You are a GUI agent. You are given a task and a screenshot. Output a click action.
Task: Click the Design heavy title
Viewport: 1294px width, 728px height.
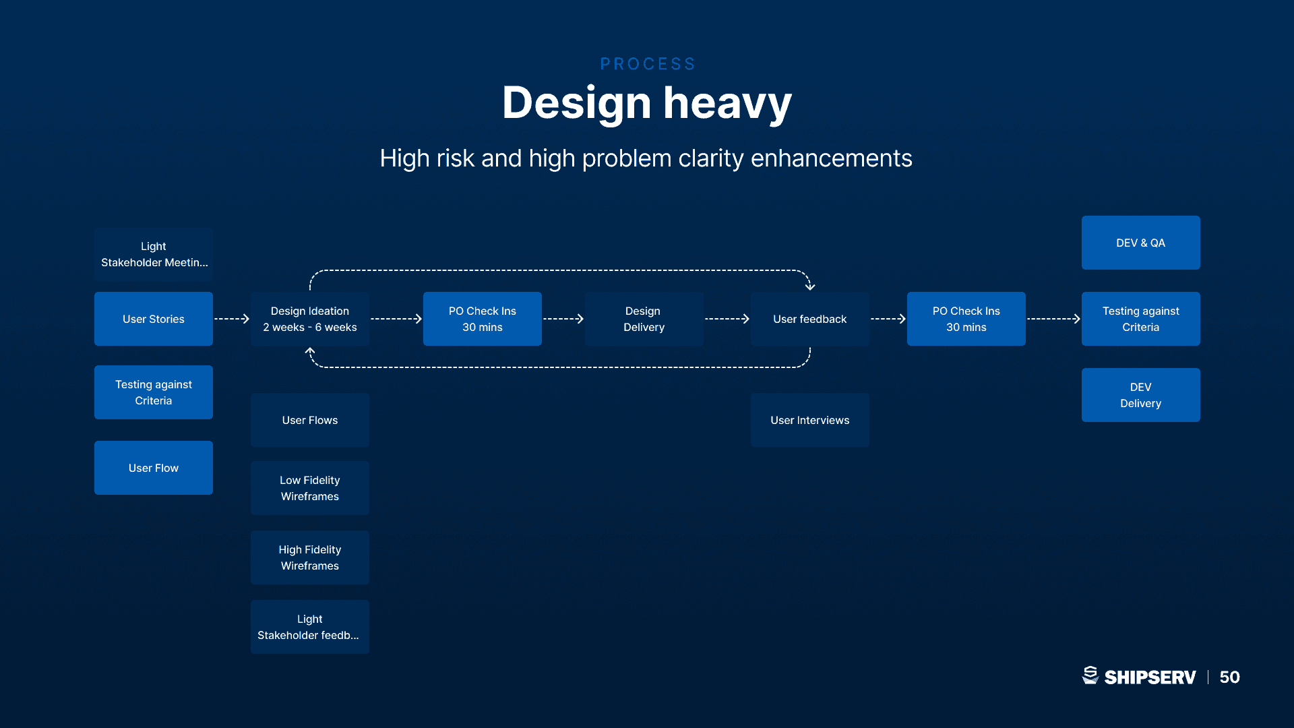647,103
